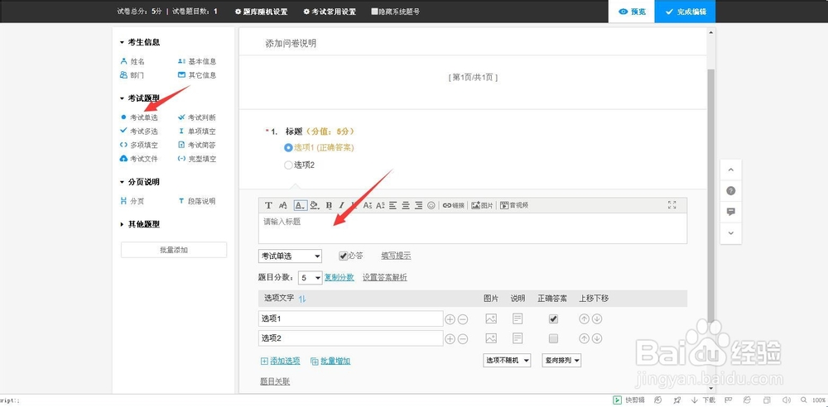Open the background fill color tool
828x407 pixels.
click(x=315, y=205)
